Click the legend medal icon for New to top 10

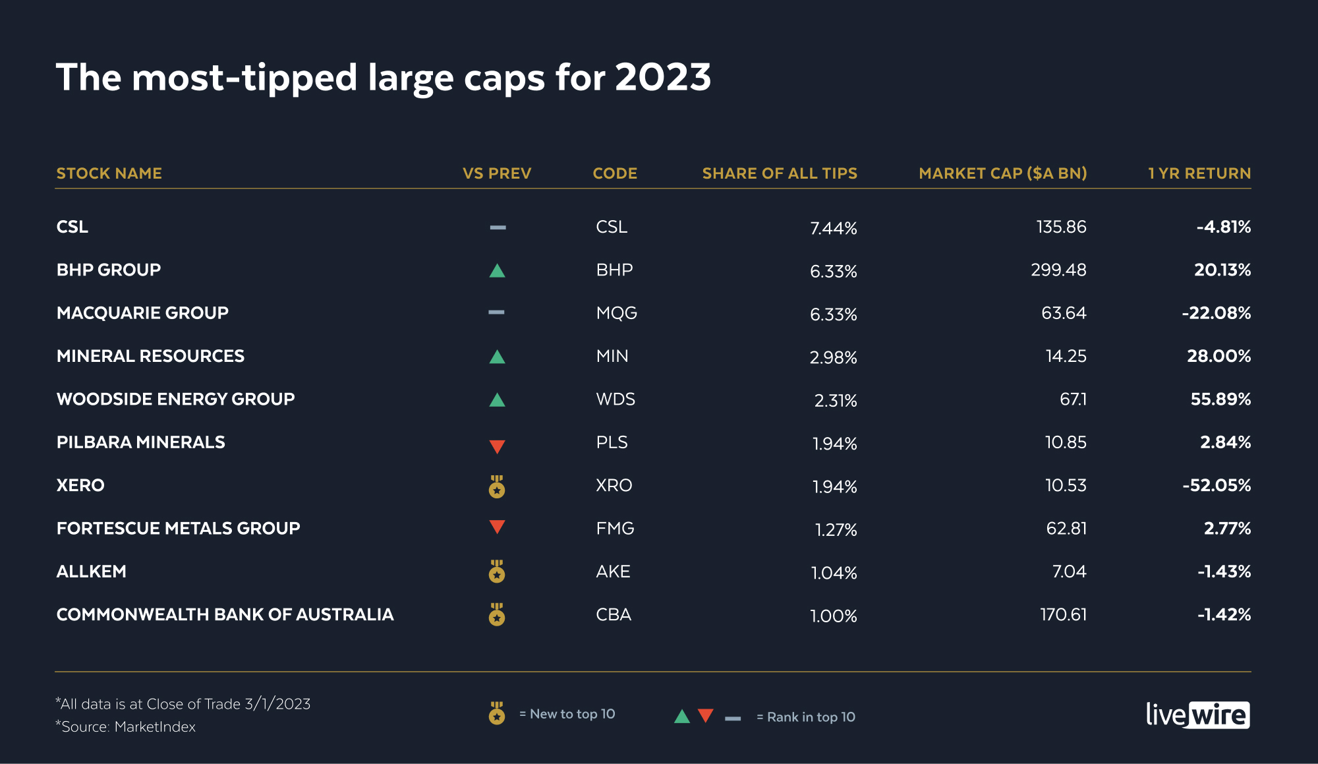497,713
